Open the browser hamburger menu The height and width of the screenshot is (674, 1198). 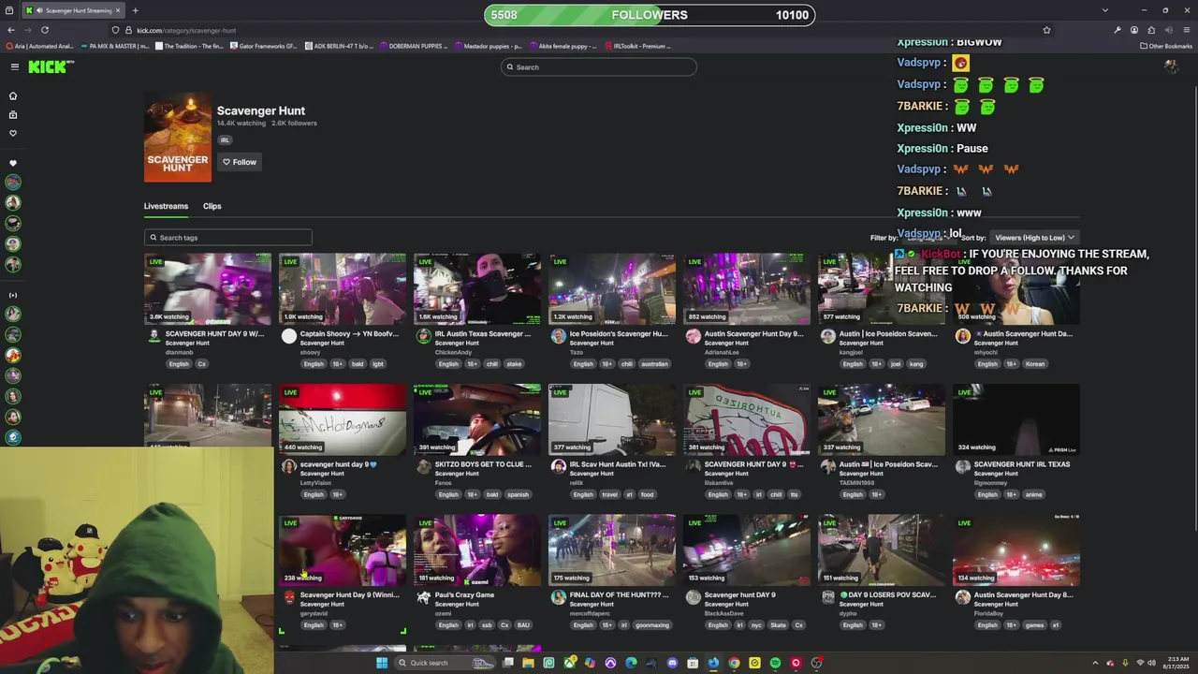(x=1186, y=30)
